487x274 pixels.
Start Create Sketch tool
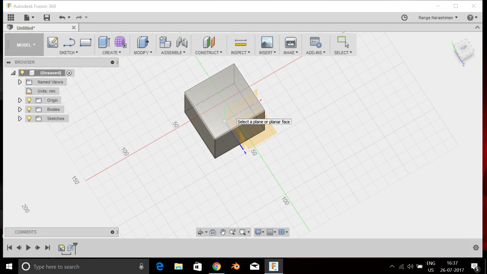(x=53, y=42)
